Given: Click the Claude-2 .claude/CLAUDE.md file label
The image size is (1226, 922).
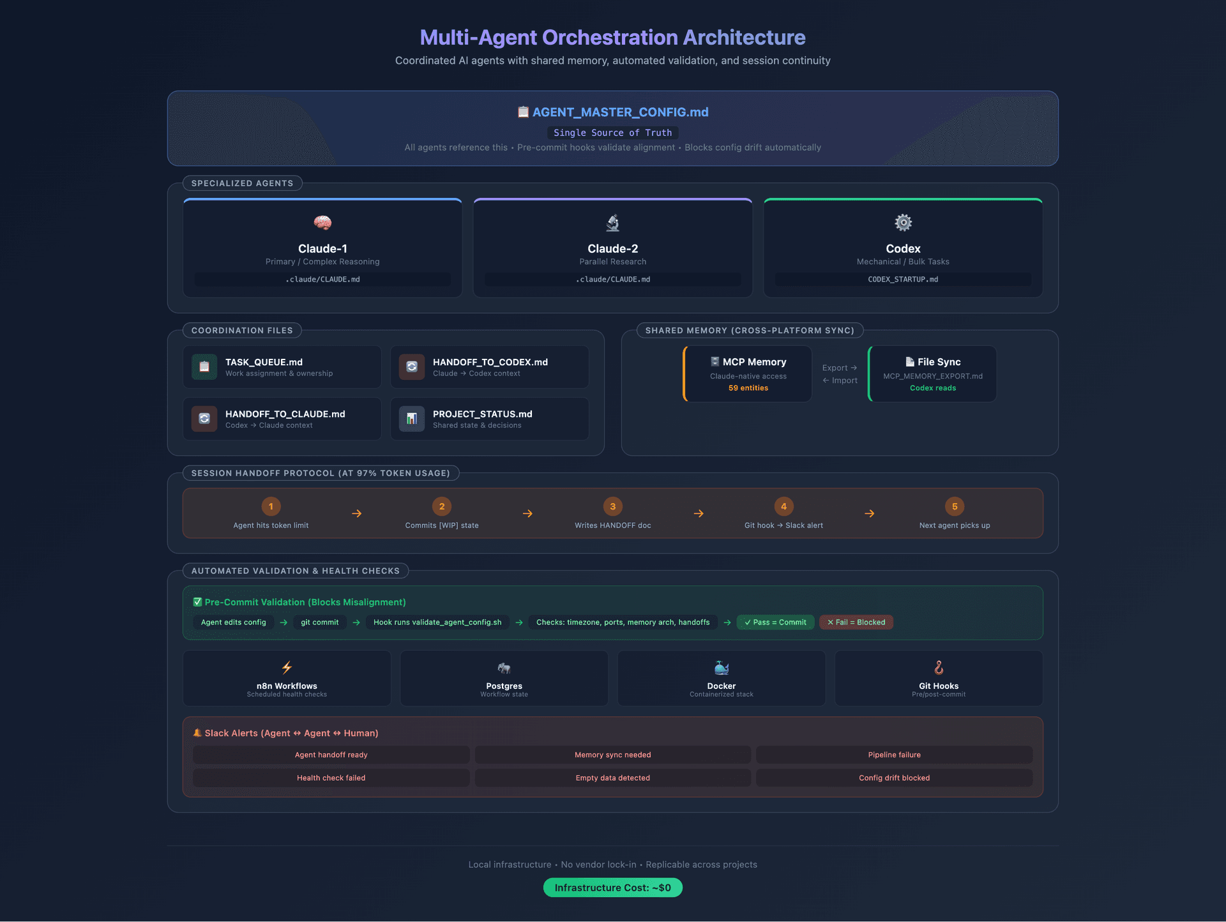Looking at the screenshot, I should (613, 280).
